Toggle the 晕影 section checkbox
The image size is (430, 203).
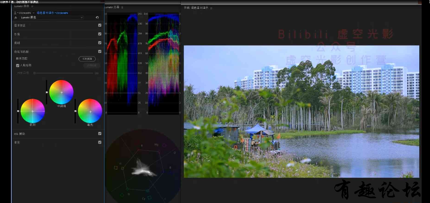pyautogui.click(x=100, y=143)
